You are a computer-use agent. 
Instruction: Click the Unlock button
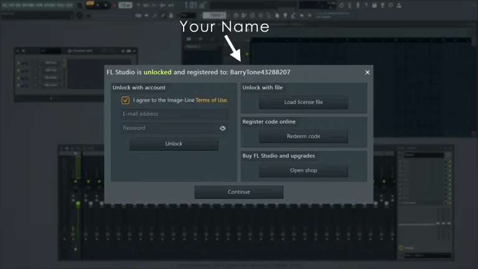174,144
